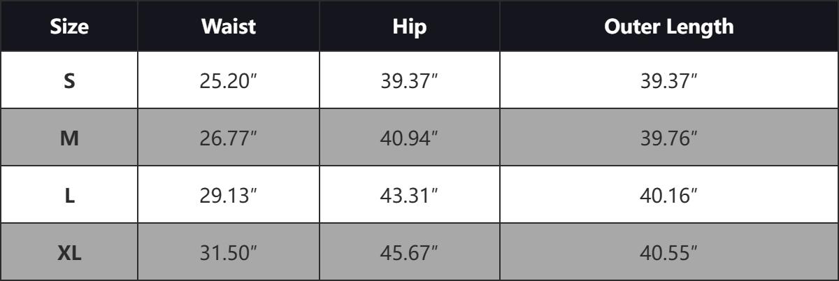839x281 pixels.
Task: Click the S row hip measurement
Action: (410, 81)
